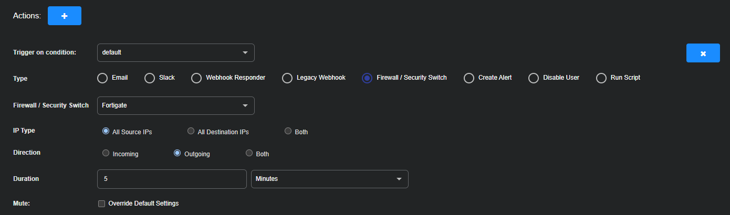
Task: Set IP Type to Both
Action: pos(288,131)
